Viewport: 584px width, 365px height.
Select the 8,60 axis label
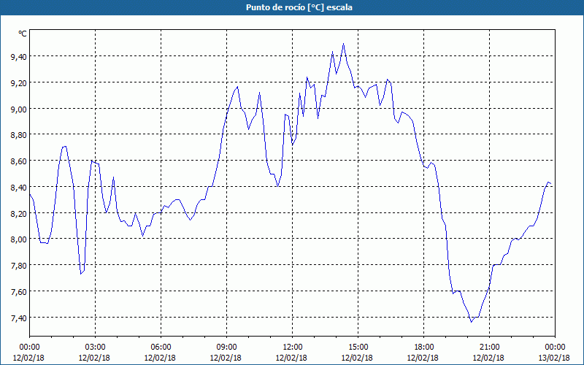[x=18, y=161]
